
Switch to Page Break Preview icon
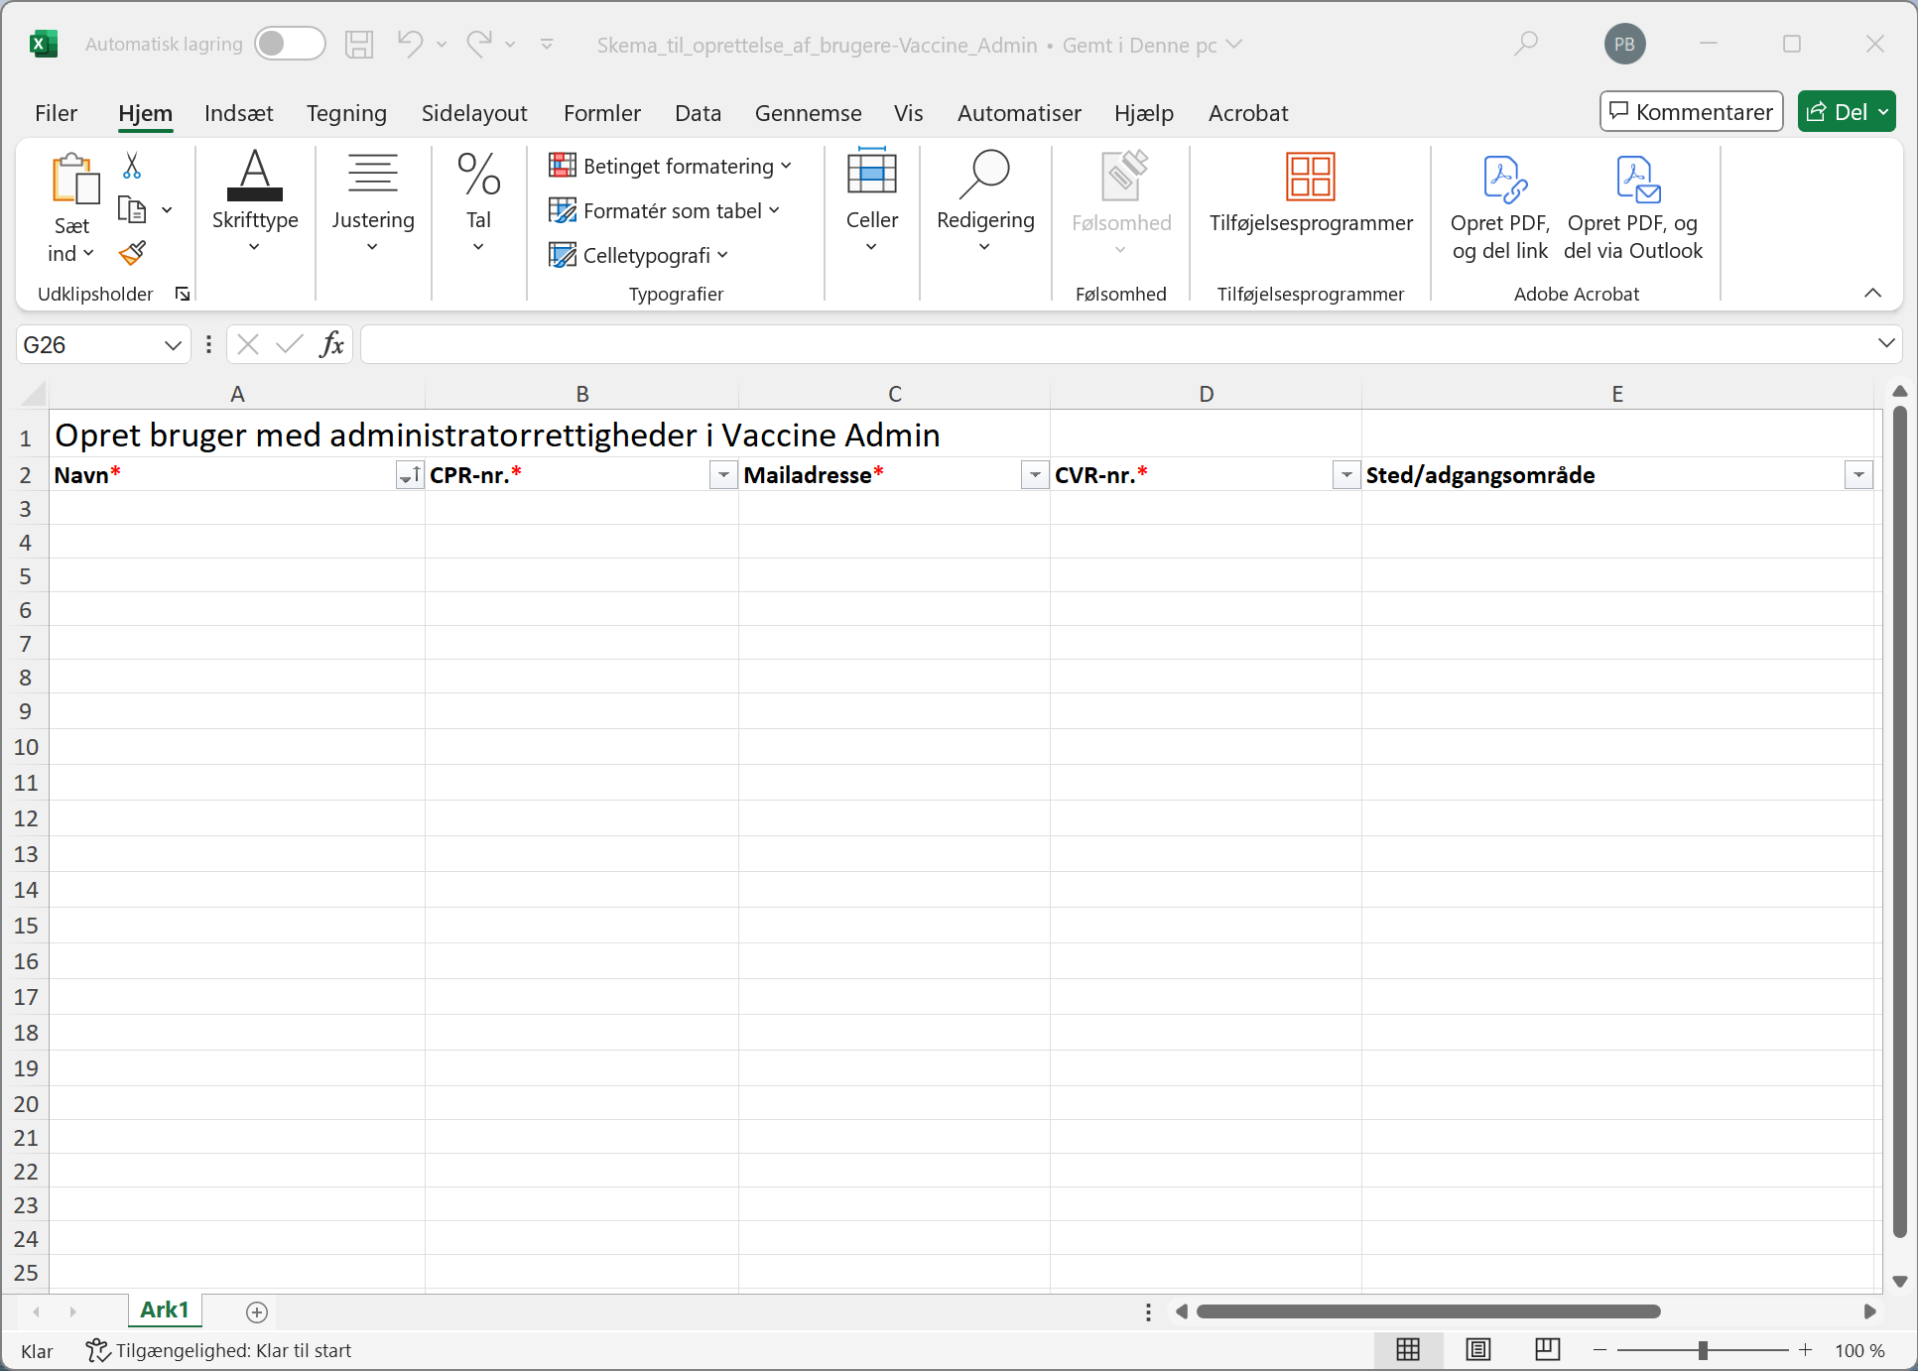[x=1547, y=1350]
